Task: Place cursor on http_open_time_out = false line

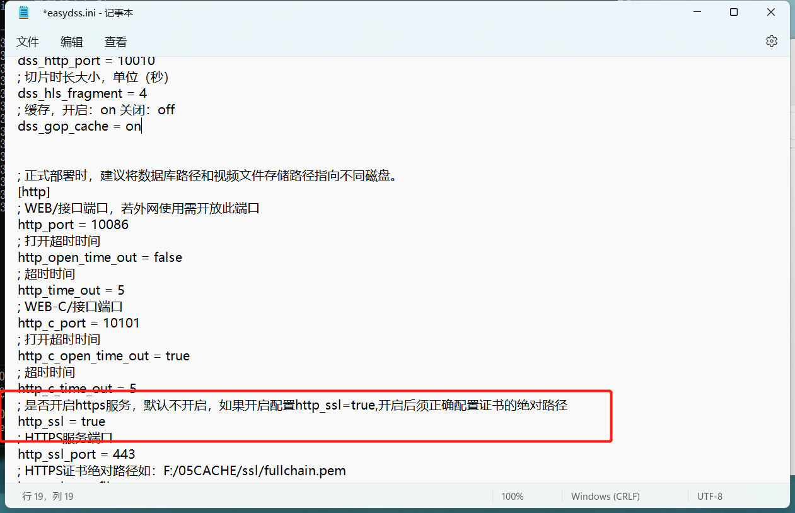Action: [x=100, y=257]
